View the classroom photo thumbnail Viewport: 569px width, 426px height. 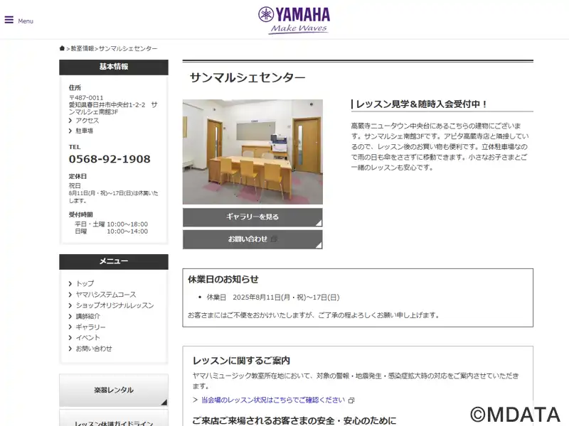[x=252, y=152]
